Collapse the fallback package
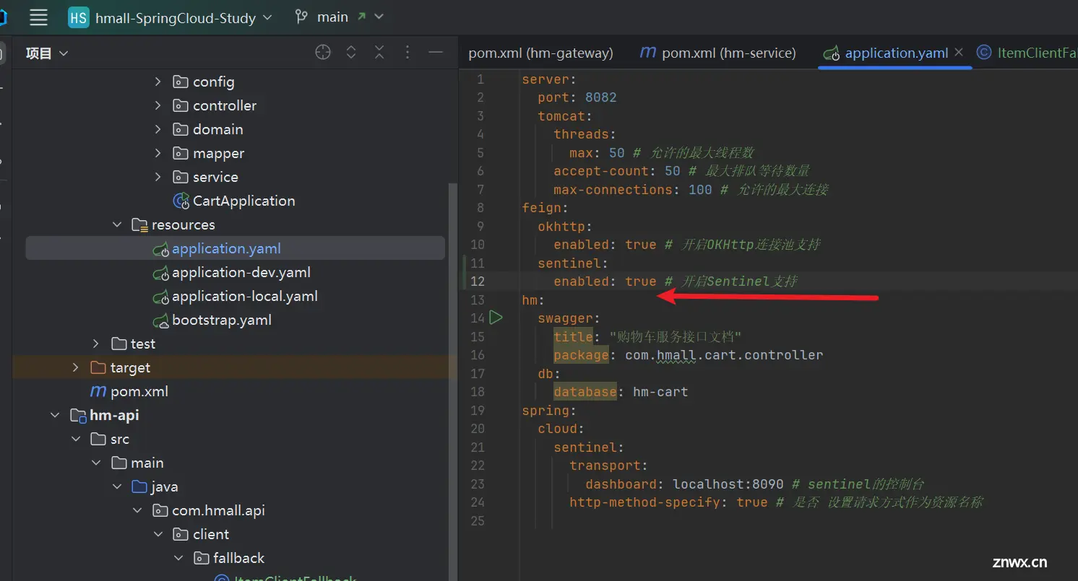Viewport: 1078px width, 581px height. coord(178,558)
